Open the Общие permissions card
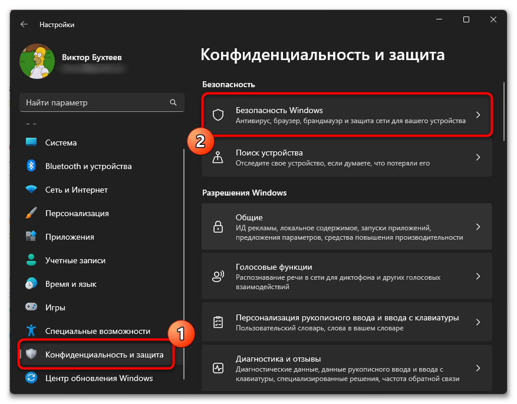Image resolution: width=517 pixels, height=404 pixels. 347,227
